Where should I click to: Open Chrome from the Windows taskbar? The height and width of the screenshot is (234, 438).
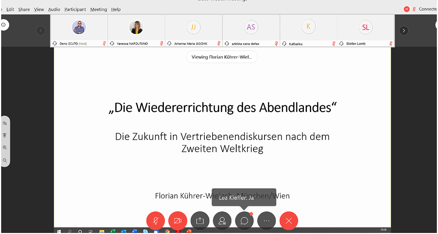pos(167,231)
